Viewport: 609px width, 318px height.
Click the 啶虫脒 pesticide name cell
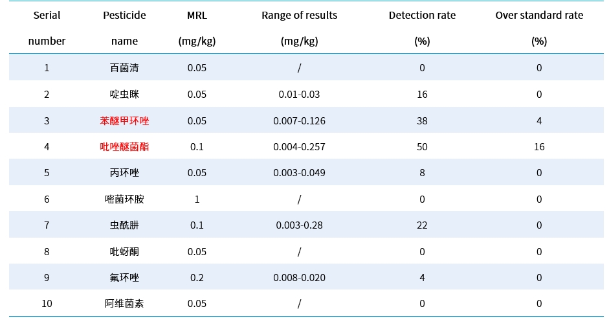124,95
